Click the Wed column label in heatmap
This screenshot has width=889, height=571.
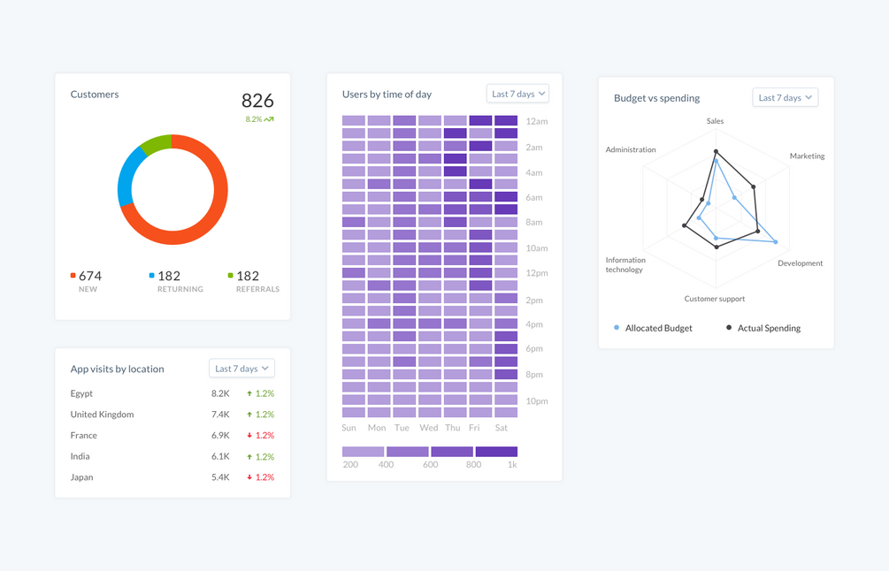pos(429,428)
